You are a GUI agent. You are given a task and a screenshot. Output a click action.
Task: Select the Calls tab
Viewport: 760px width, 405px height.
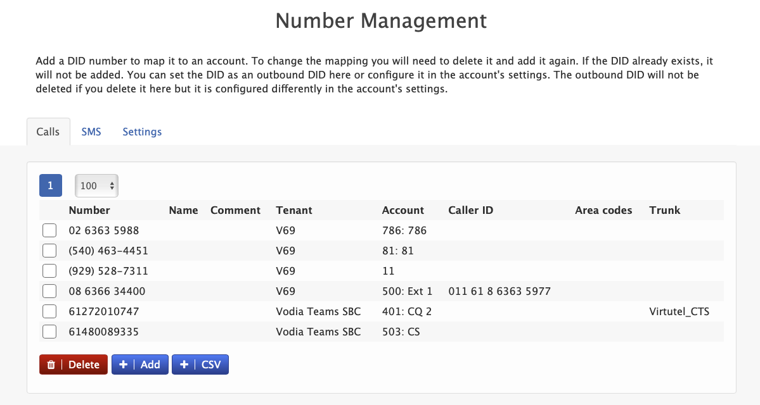pos(48,132)
